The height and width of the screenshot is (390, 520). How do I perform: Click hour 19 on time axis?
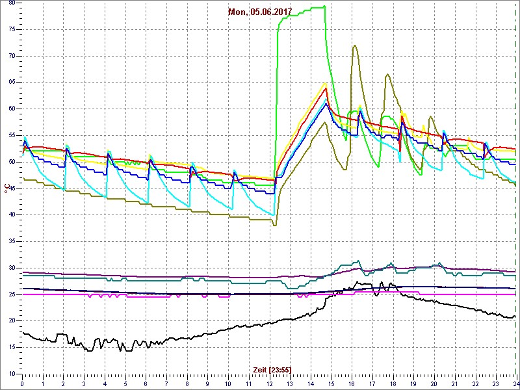[x=413, y=383]
